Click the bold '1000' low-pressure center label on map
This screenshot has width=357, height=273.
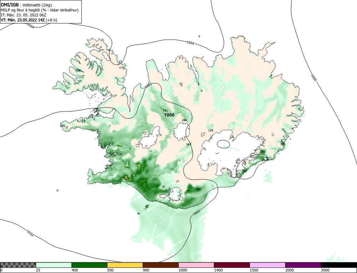click(x=169, y=115)
